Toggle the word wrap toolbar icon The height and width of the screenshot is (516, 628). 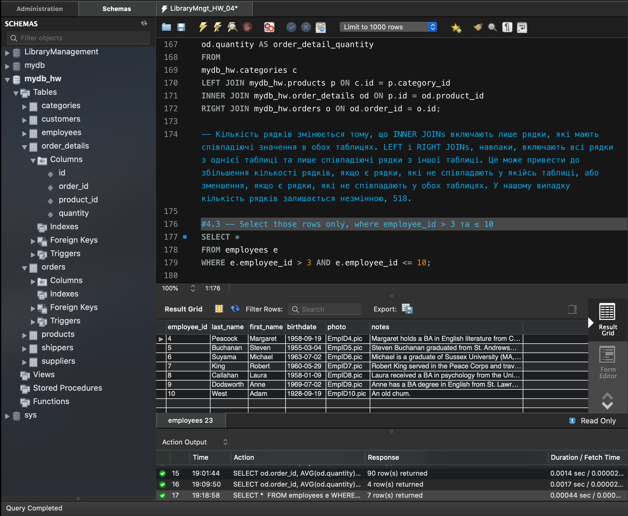[522, 27]
